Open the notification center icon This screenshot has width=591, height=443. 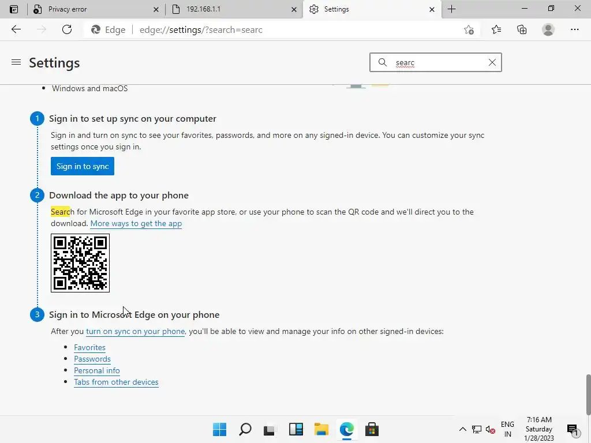[573, 429]
